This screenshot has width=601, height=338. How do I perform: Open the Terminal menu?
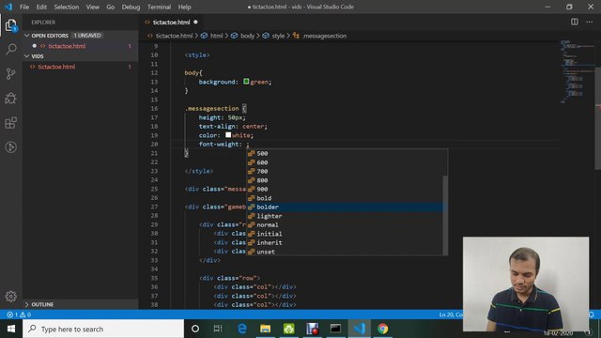(x=159, y=7)
